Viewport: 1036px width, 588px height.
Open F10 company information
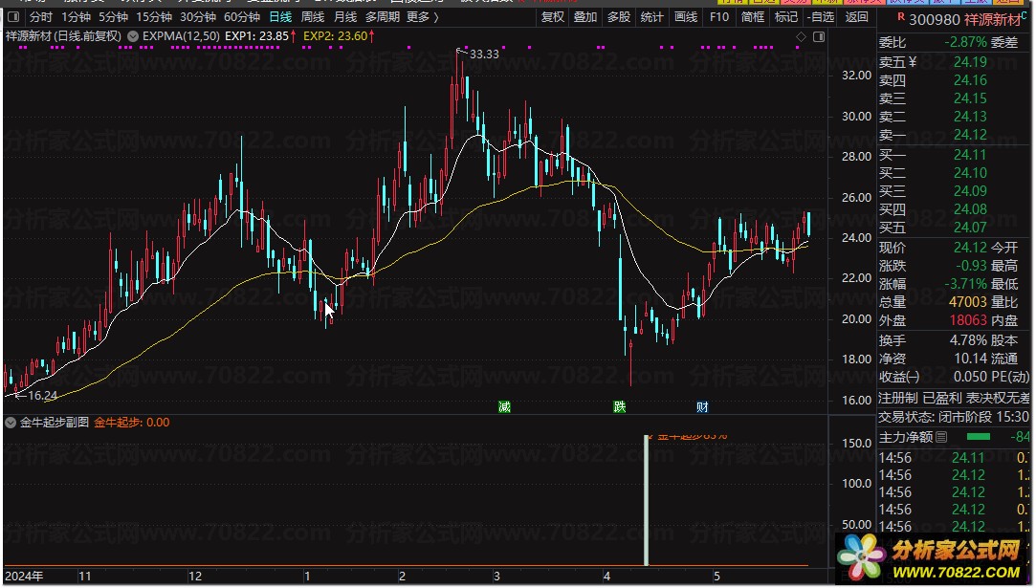(x=718, y=16)
